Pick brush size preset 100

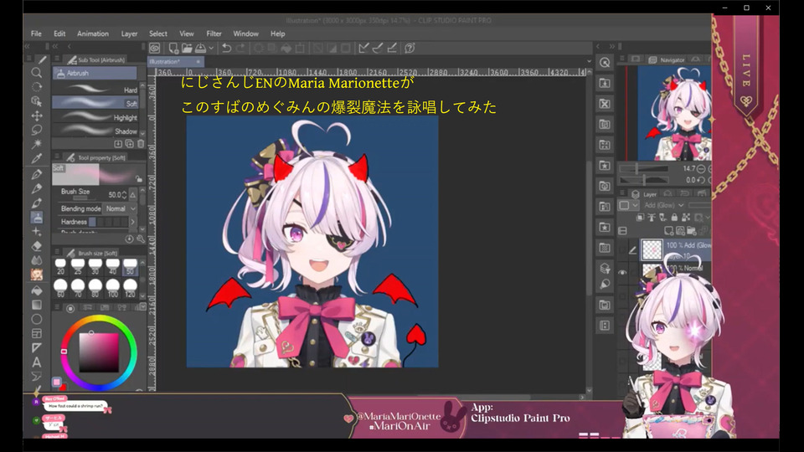click(x=112, y=288)
